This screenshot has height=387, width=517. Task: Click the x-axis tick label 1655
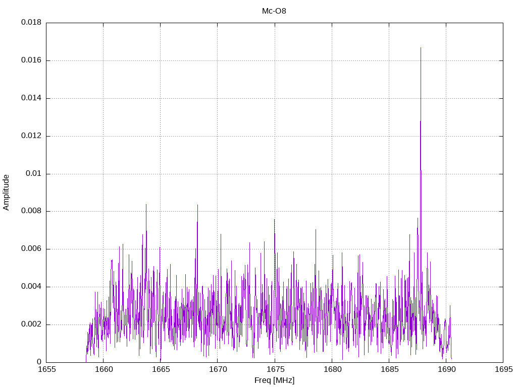tap(46, 369)
